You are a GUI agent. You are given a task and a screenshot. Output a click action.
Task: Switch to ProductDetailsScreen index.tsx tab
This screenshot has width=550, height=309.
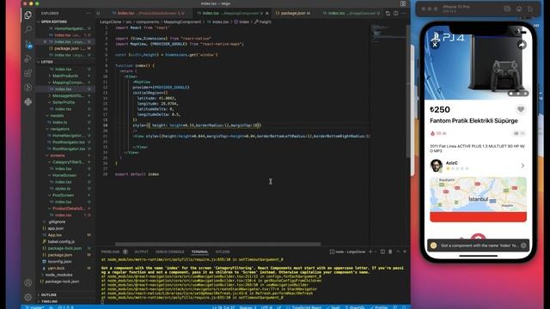point(148,14)
